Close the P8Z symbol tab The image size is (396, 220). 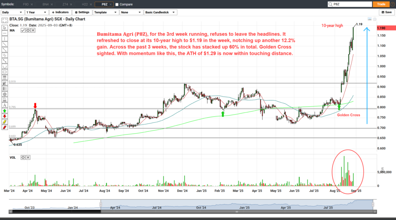tap(110, 4)
